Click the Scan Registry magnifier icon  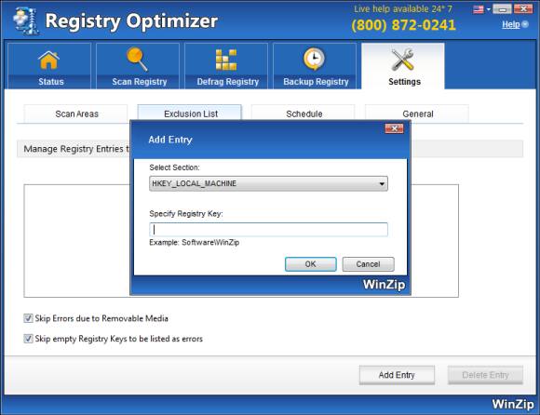click(137, 60)
